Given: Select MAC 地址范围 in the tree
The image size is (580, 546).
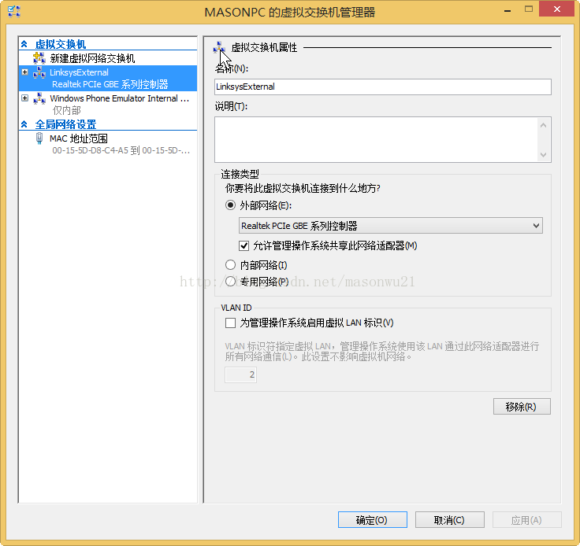Looking at the screenshot, I should [79, 138].
